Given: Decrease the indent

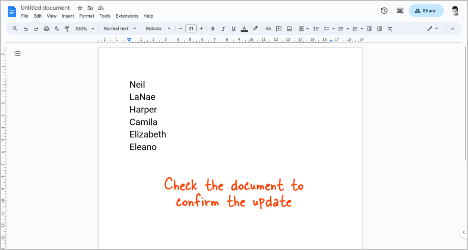Looking at the screenshot, I should click(x=369, y=29).
